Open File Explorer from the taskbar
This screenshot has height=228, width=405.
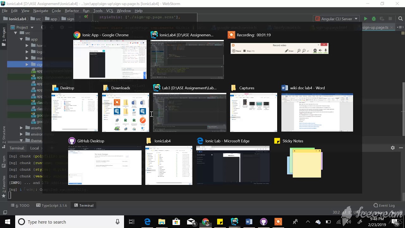162,222
